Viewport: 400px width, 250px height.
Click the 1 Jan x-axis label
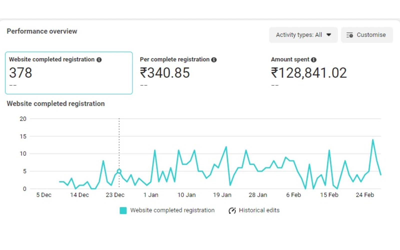(151, 195)
